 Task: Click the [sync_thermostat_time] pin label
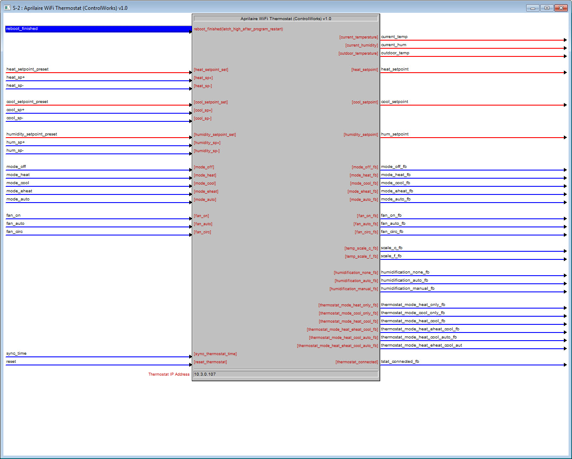215,354
